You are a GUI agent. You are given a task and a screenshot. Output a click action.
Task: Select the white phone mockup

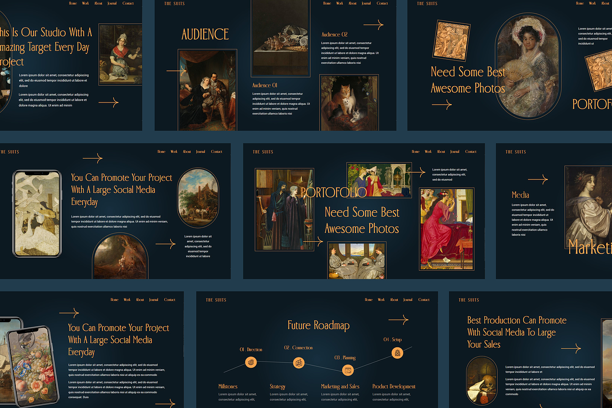(x=37, y=214)
